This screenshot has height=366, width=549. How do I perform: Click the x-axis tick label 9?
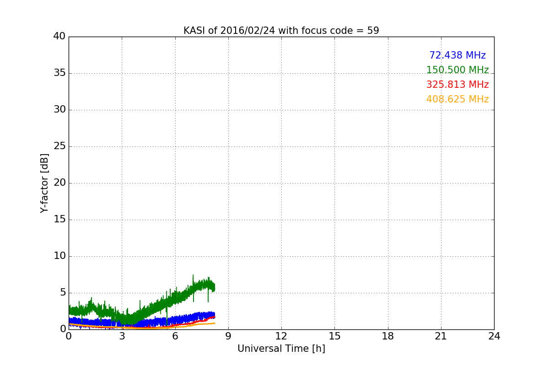coord(228,336)
